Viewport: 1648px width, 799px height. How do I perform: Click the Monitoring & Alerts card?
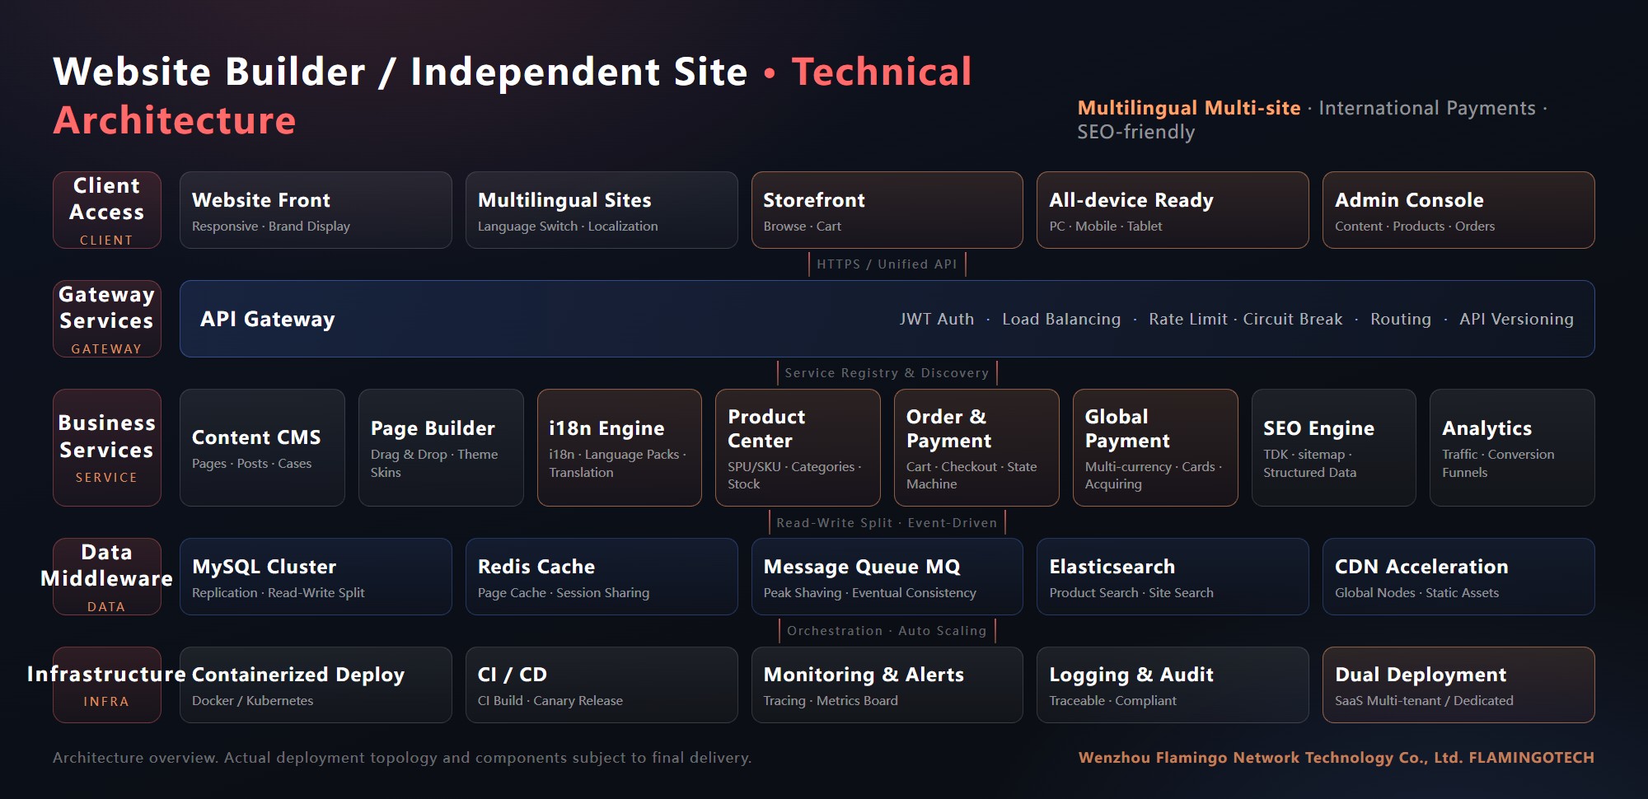pos(887,685)
